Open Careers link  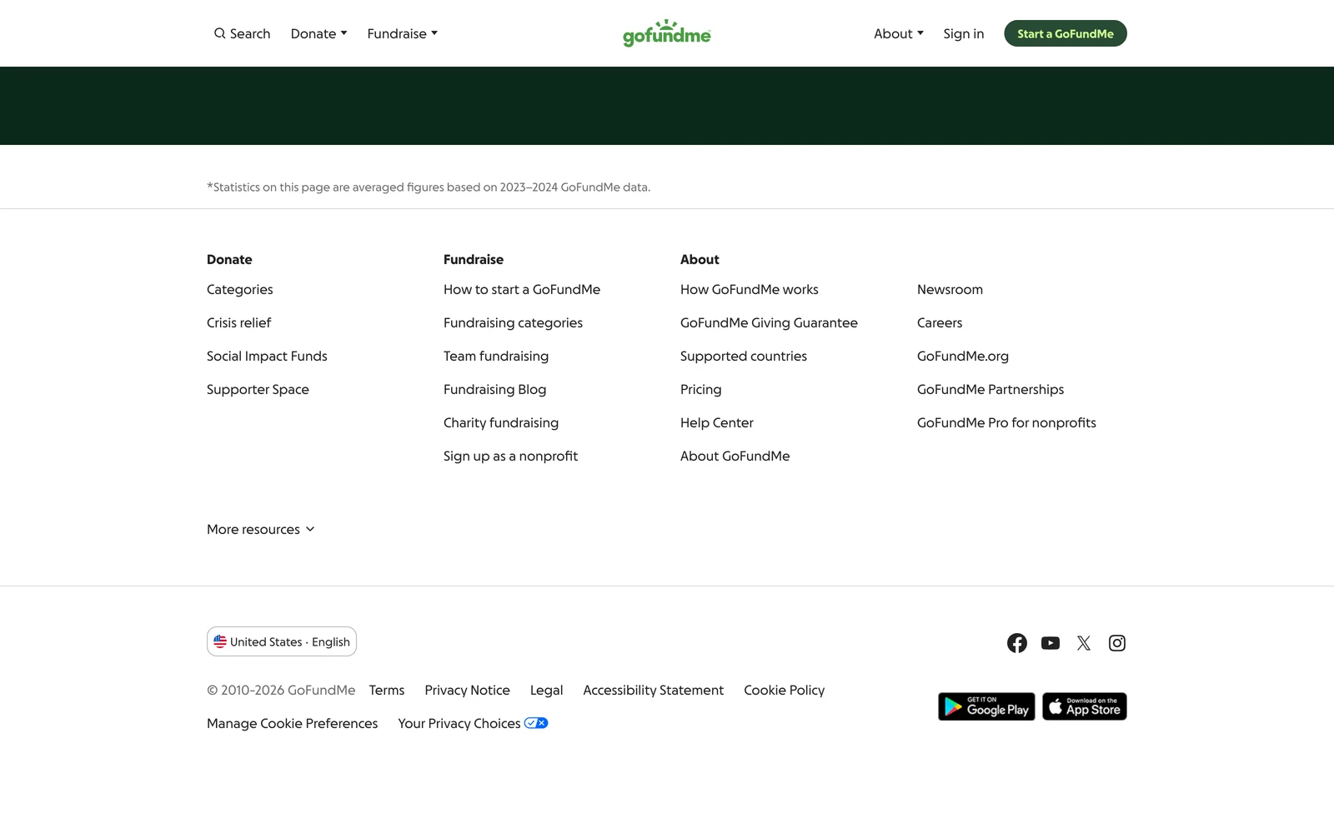940,322
